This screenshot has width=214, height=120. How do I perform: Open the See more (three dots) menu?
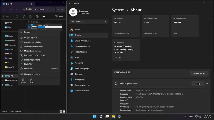pos(44,17)
